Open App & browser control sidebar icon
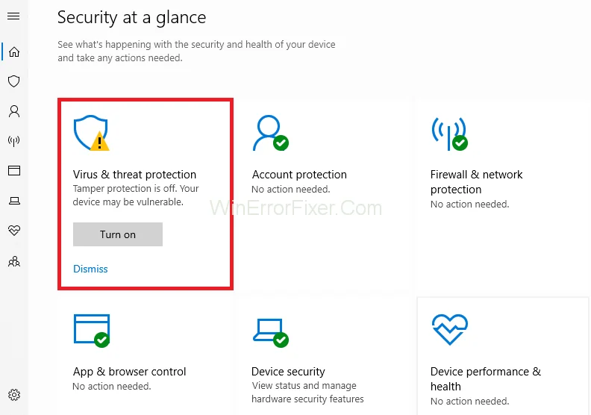 [x=13, y=171]
